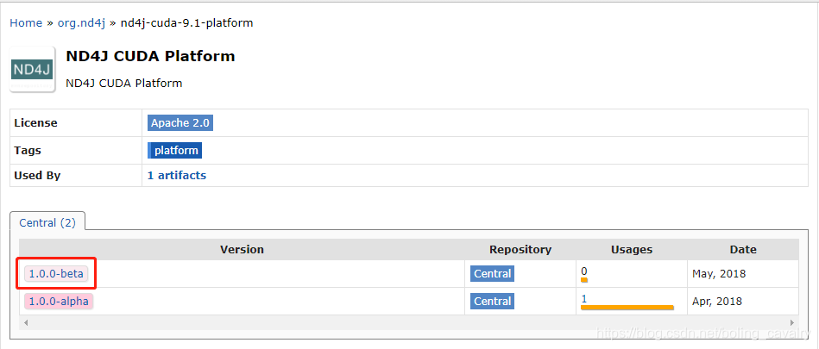Image resolution: width=819 pixels, height=349 pixels.
Task: Switch to the Central (2) tab
Action: pos(47,222)
